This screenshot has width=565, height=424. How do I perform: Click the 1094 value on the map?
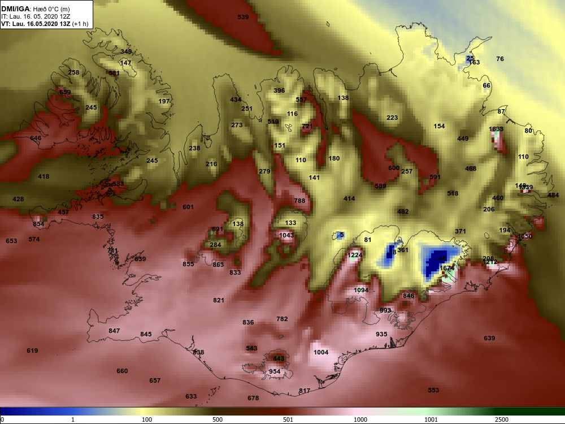click(x=361, y=290)
